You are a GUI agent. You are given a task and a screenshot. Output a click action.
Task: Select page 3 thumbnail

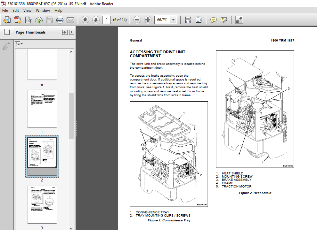tap(42, 204)
